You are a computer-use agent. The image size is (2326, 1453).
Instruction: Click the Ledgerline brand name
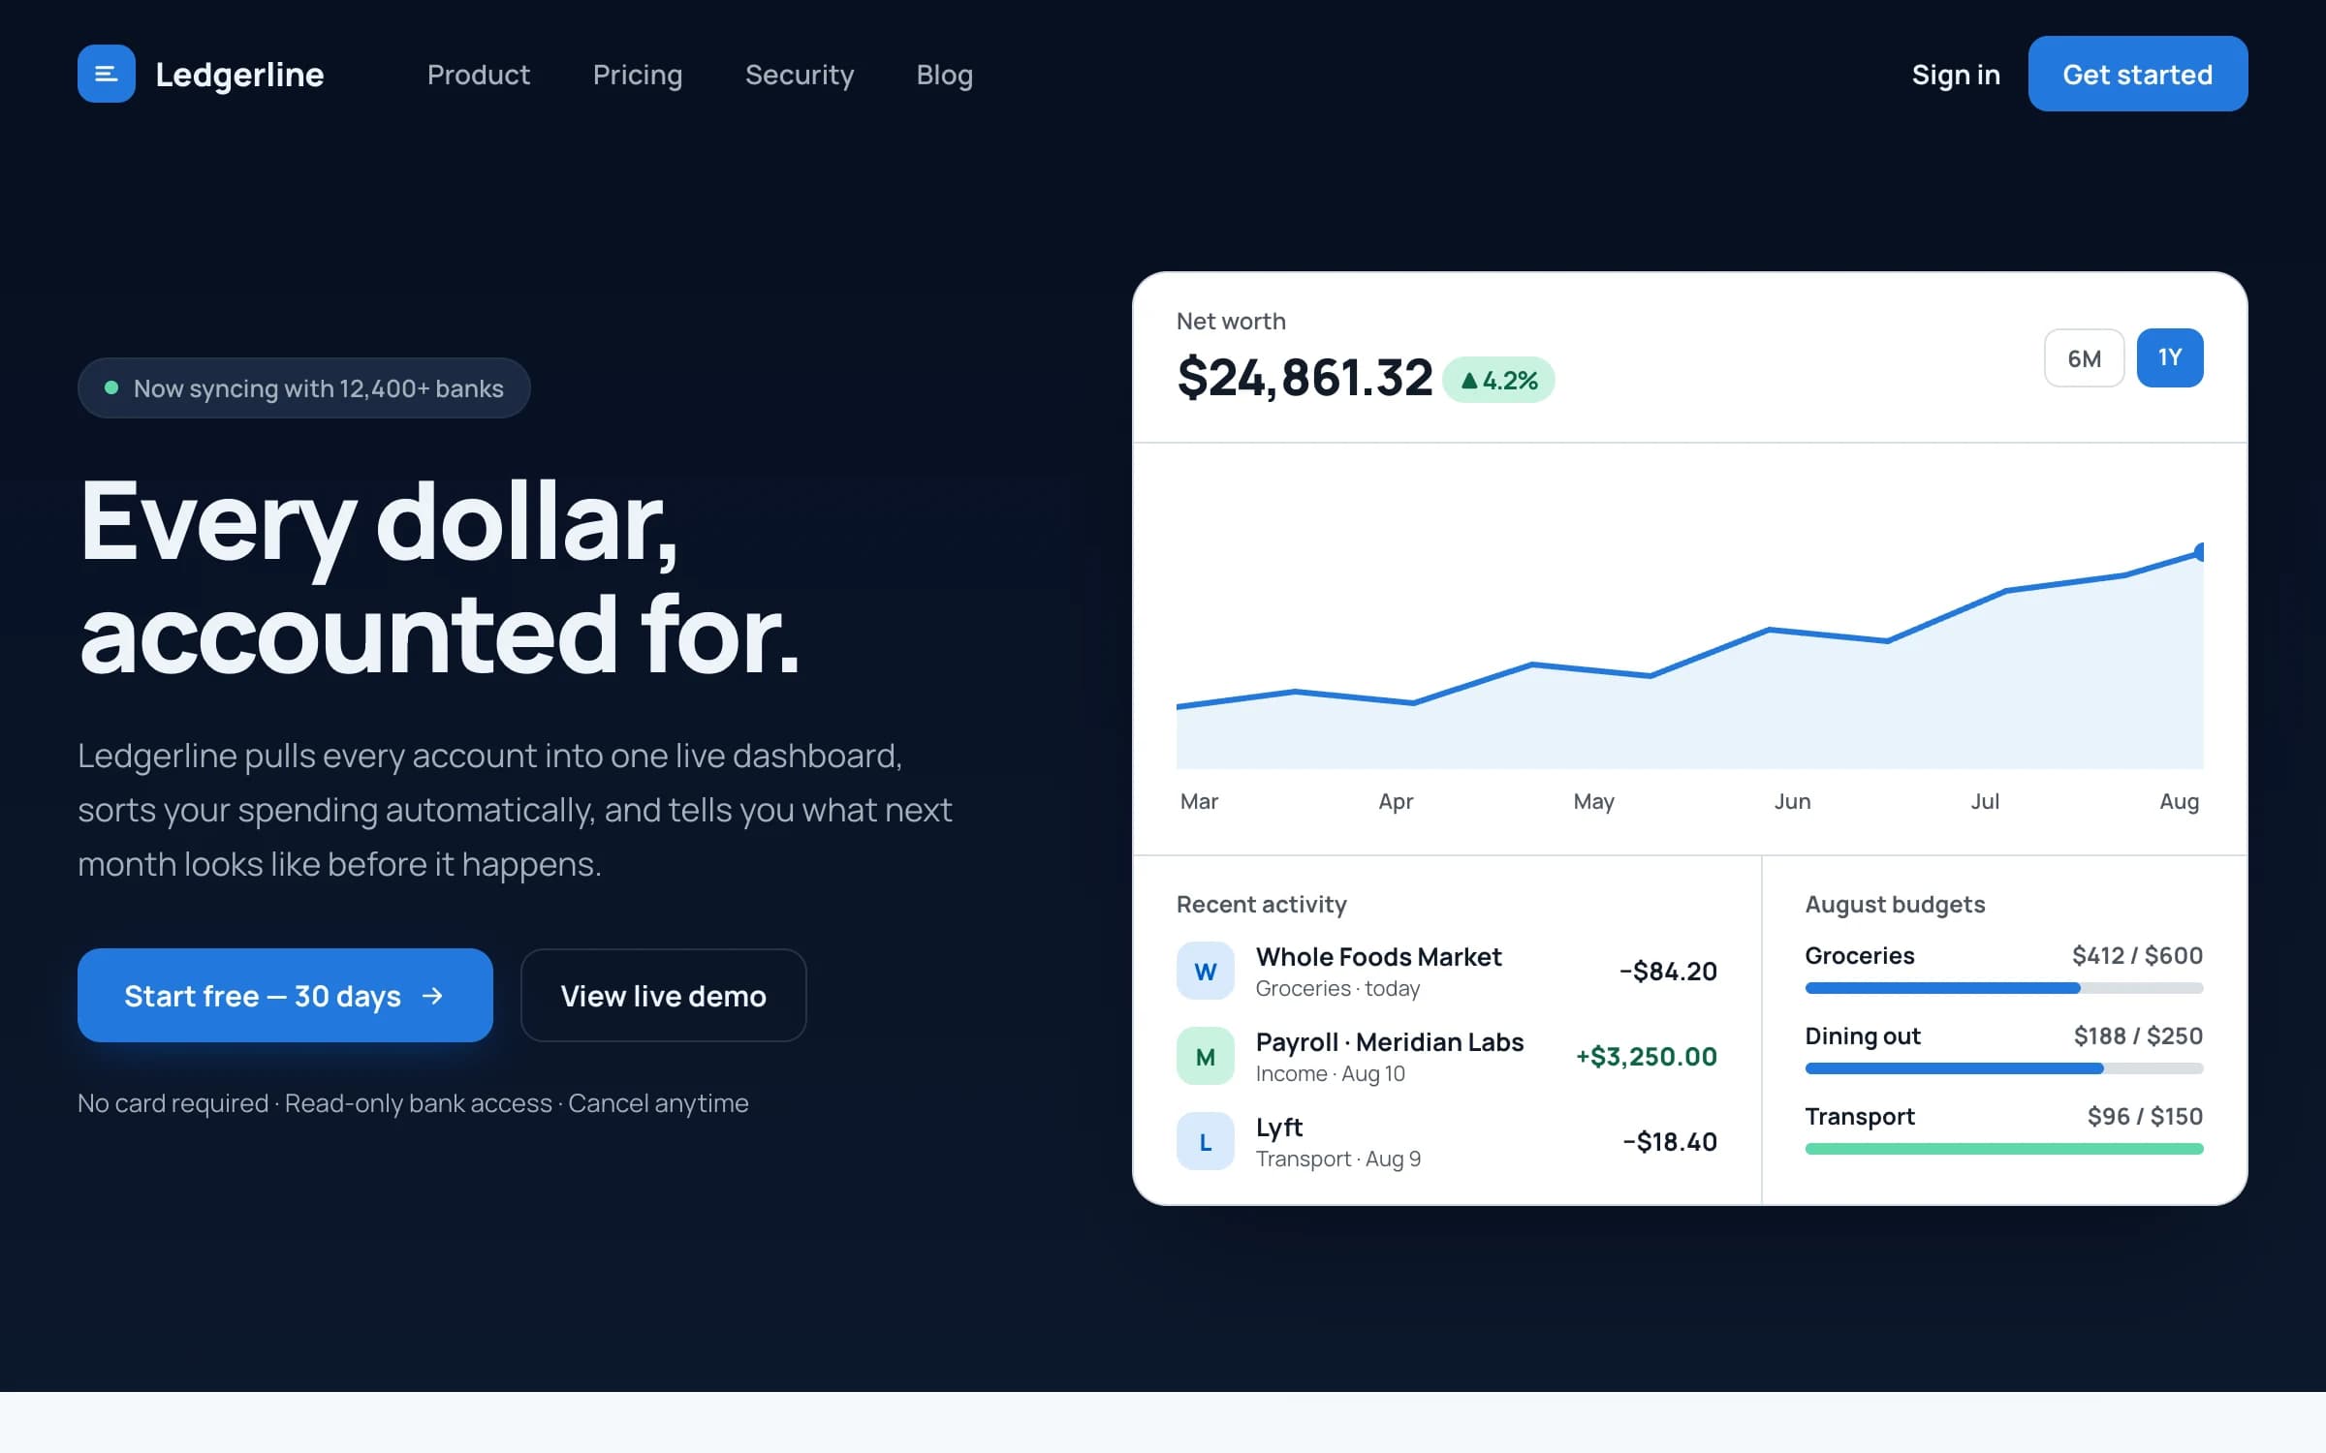pos(239,75)
